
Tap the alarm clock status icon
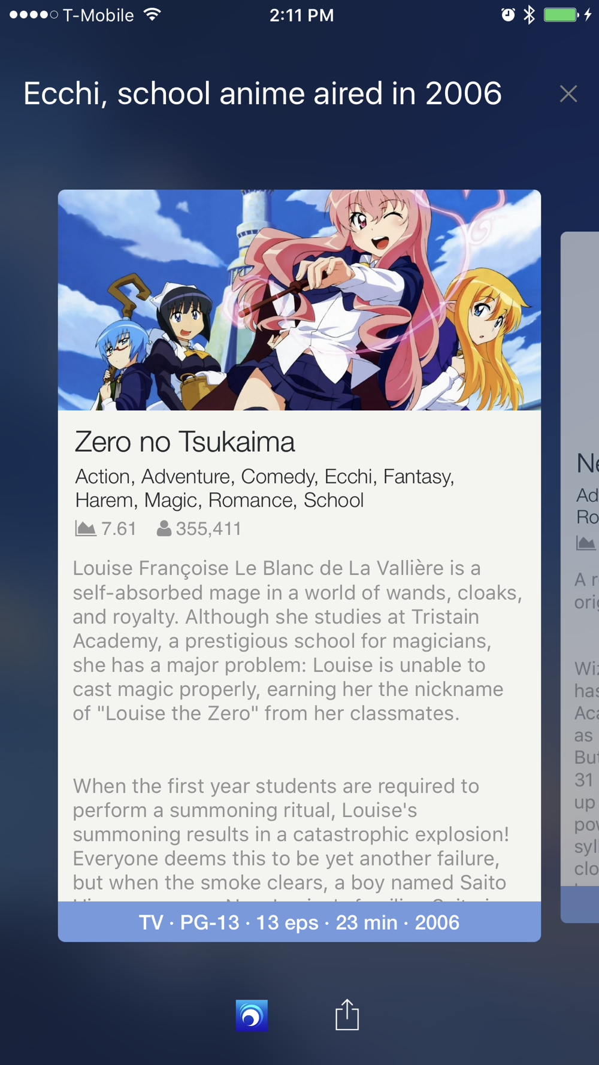point(508,15)
